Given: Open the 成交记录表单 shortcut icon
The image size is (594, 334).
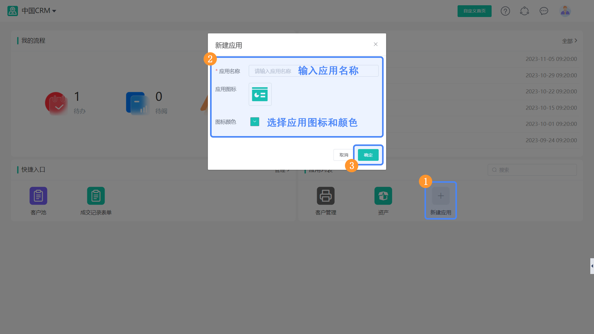Looking at the screenshot, I should pyautogui.click(x=96, y=196).
